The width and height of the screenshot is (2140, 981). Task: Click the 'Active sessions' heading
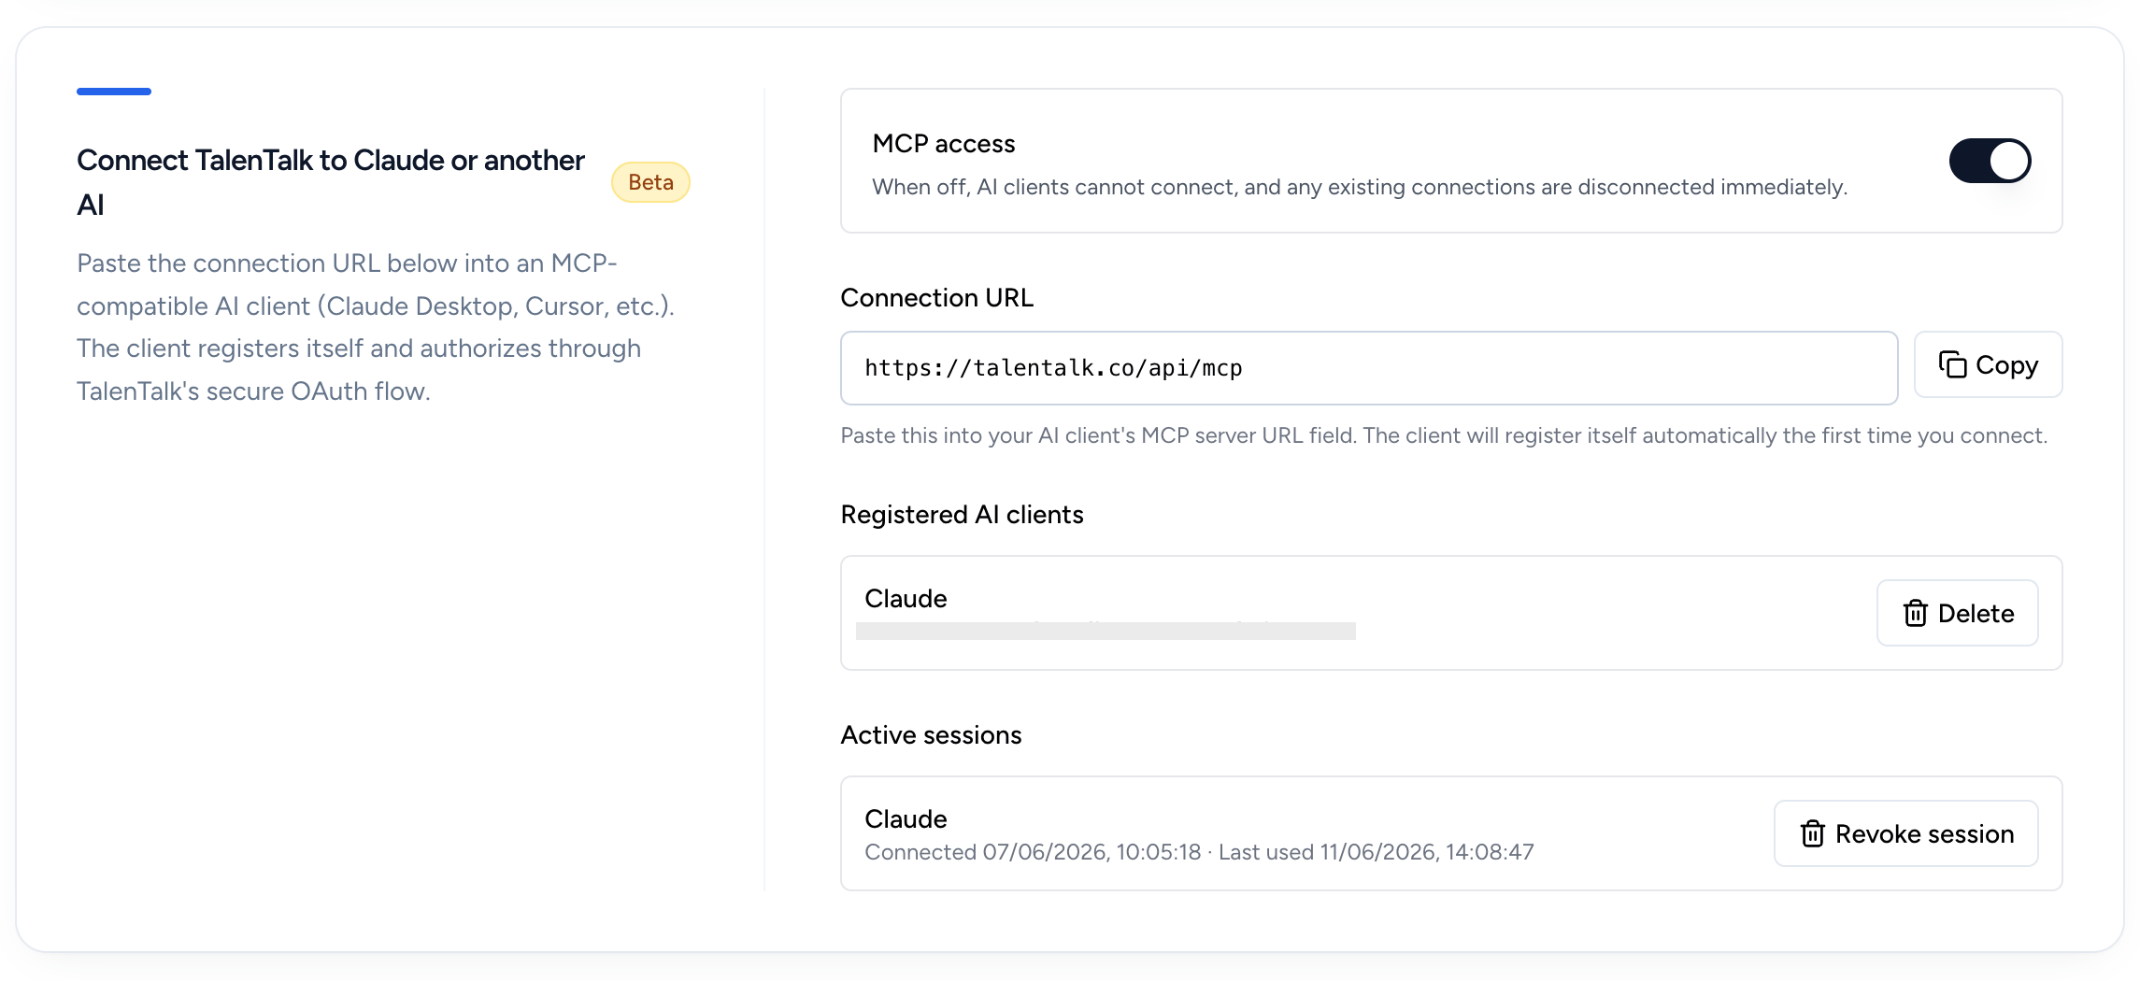[932, 735]
